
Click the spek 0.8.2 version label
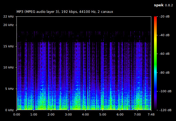tap(163, 5)
